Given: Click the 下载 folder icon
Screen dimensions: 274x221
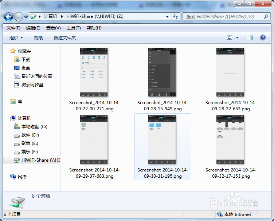Looking at the screenshot, I should coord(17,59).
